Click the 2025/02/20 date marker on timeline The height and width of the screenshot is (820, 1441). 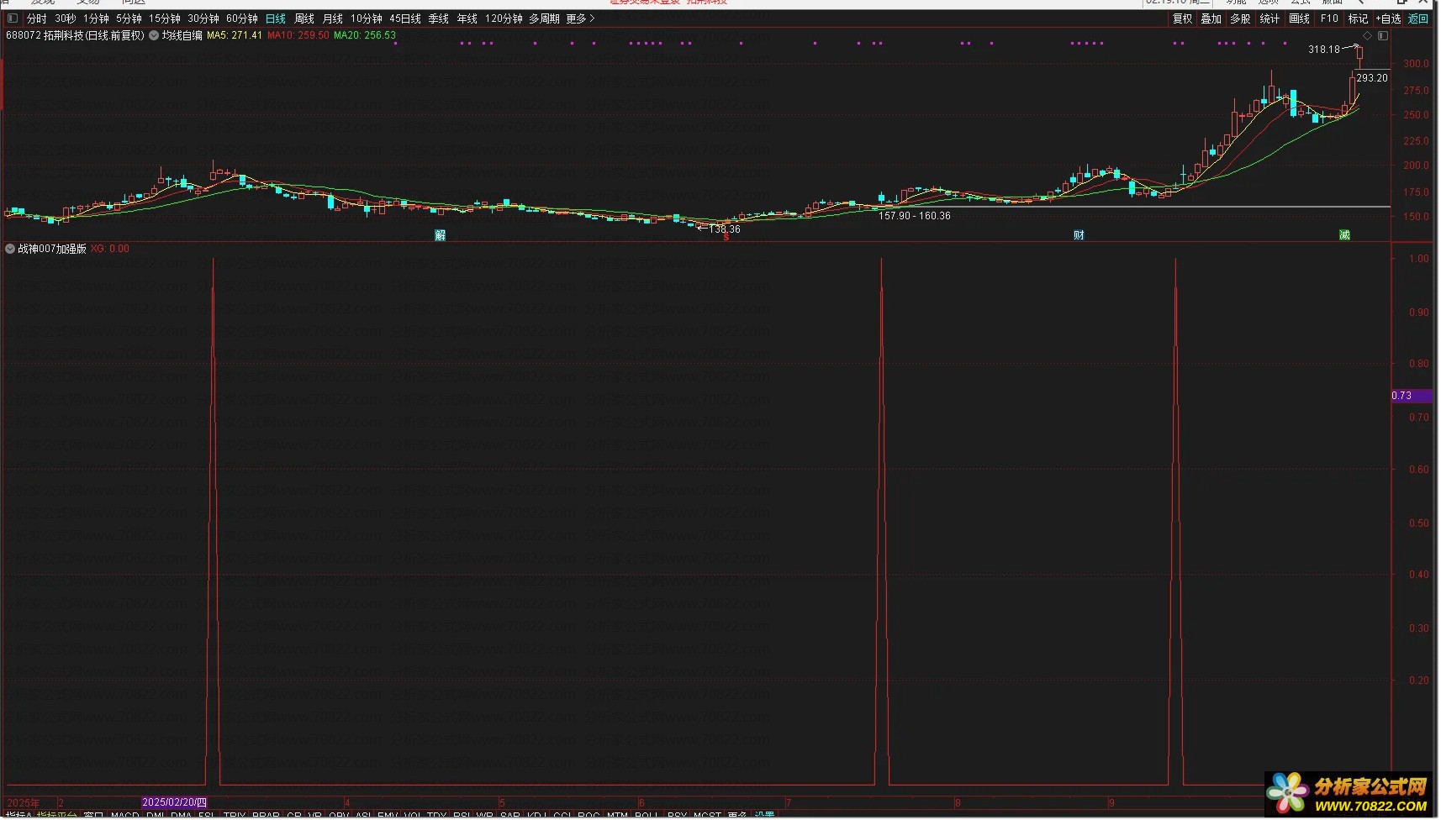(174, 802)
